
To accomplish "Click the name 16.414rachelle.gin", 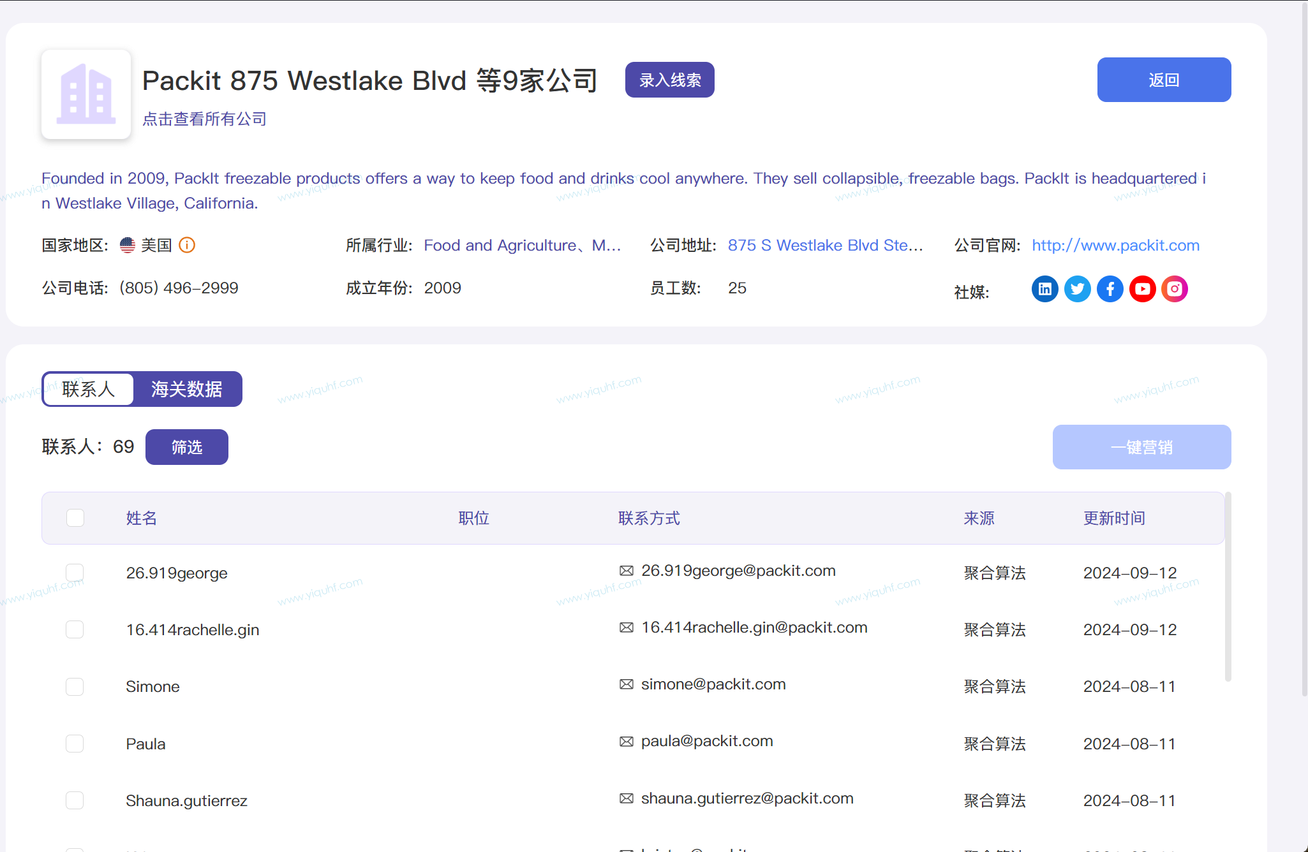I will 193,630.
